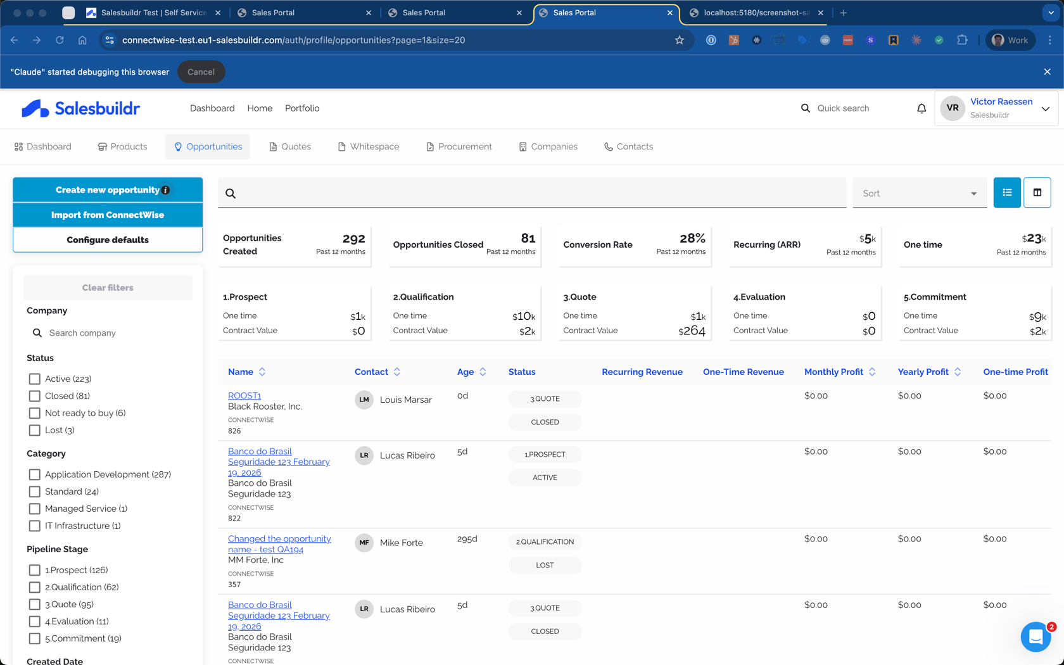Image resolution: width=1064 pixels, height=665 pixels.
Task: Go back in browser history
Action: click(x=15, y=40)
